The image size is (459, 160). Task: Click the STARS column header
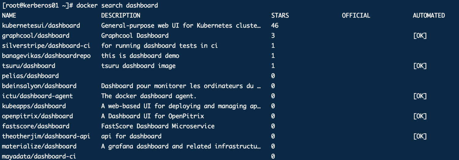280,16
